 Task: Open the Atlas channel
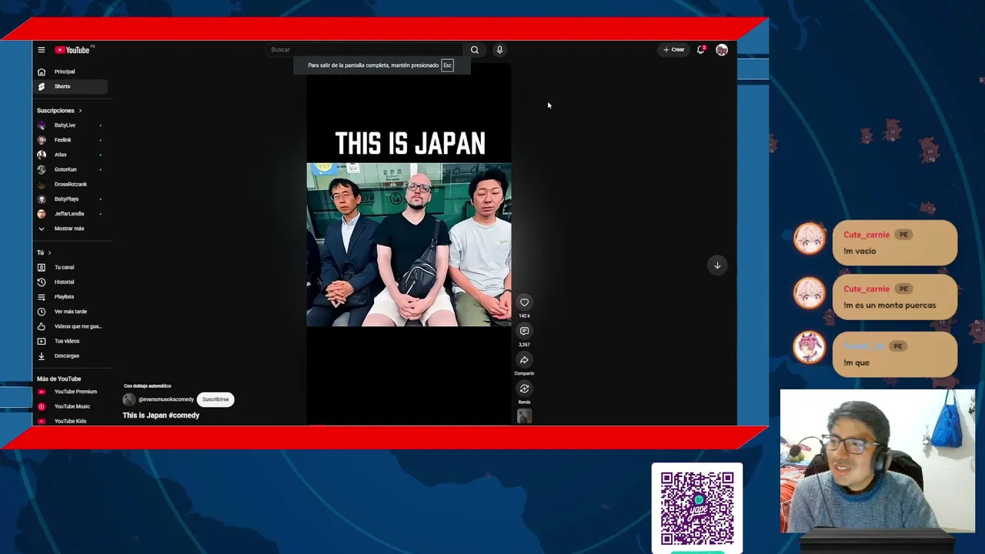(71, 155)
